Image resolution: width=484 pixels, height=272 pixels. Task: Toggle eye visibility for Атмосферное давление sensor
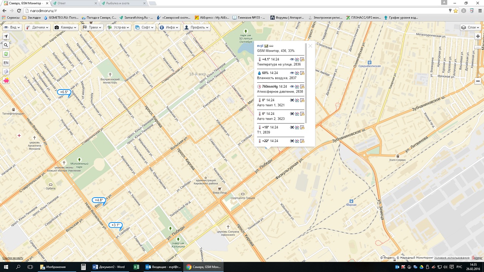coord(292,87)
